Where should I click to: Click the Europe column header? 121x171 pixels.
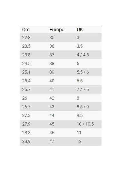(x=57, y=30)
